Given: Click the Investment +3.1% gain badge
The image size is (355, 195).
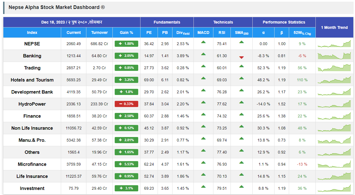Looking at the screenshot, I should click(x=126, y=188).
